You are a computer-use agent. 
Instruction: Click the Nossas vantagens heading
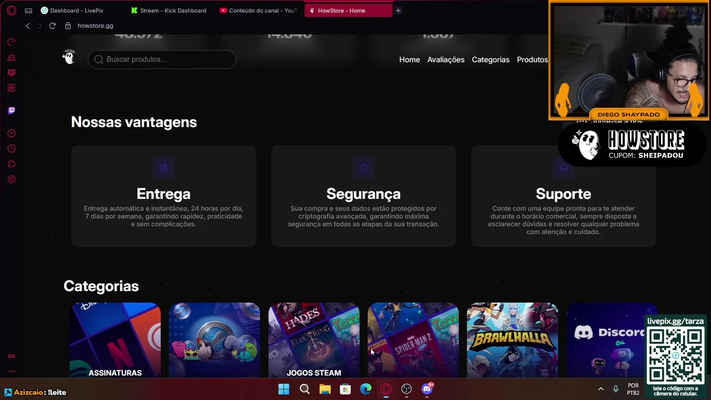[134, 122]
